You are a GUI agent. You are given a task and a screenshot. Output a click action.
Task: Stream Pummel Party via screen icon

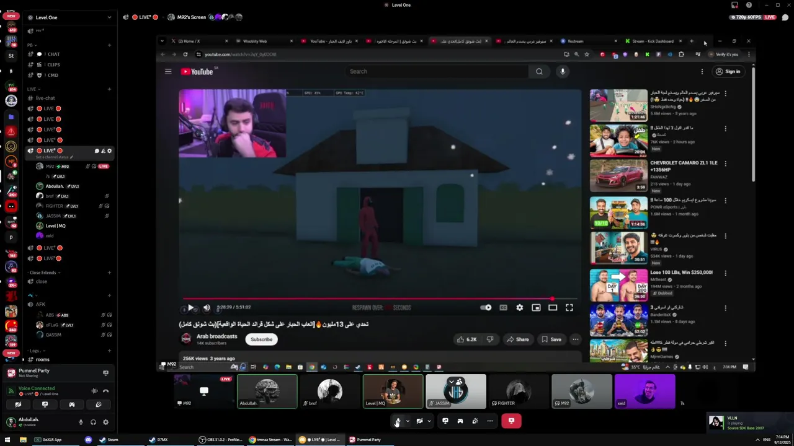pos(105,373)
